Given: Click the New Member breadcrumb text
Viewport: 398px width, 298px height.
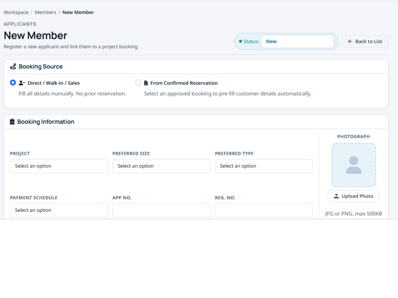Looking at the screenshot, I should 78,12.
